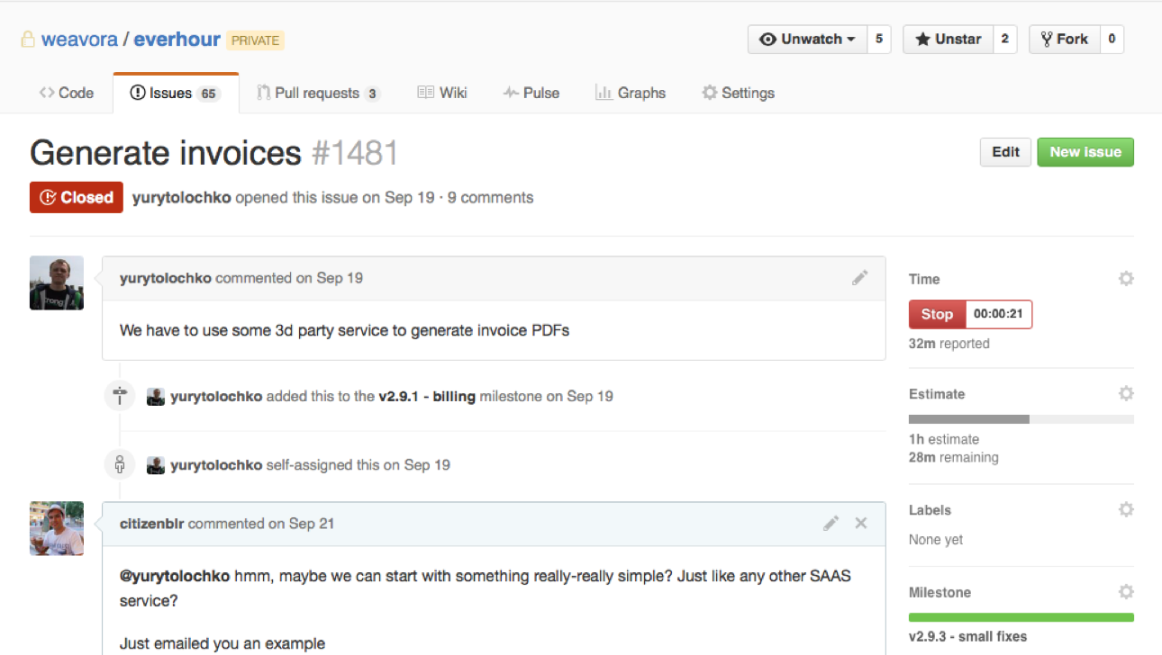
Task: Open the v2.9.3 - small fixes milestone
Action: [x=968, y=637]
